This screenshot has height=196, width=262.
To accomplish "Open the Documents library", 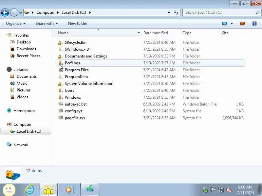I will pyautogui.click(x=27, y=76).
